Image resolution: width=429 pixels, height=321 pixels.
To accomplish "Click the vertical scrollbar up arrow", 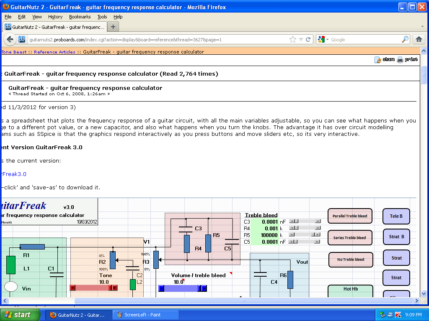I will [424, 51].
